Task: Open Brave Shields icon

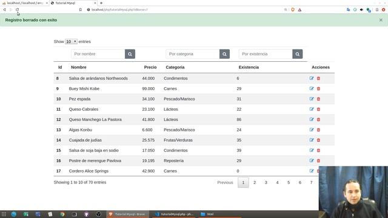Action: pos(293,10)
